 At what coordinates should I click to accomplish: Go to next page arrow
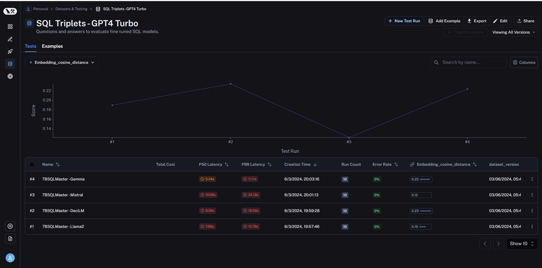[x=498, y=244]
